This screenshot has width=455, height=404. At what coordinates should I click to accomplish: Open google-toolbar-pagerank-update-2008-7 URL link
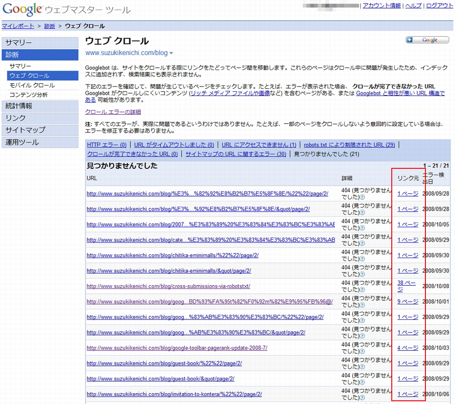[177, 348]
